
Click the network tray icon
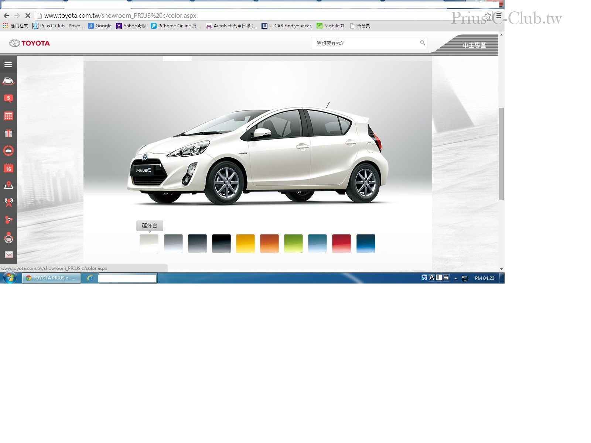coord(465,278)
